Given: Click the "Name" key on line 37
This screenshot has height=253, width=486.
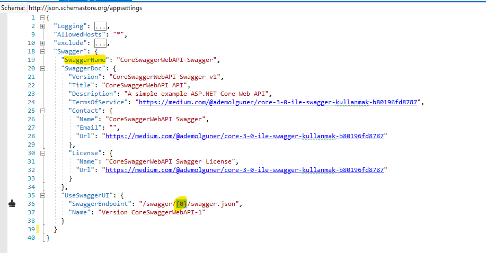Looking at the screenshot, I should click(x=79, y=212).
